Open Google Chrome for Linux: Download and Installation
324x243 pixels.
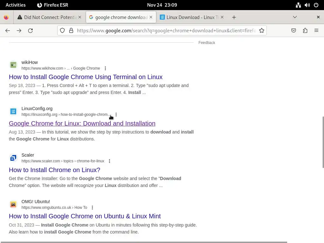(82, 123)
